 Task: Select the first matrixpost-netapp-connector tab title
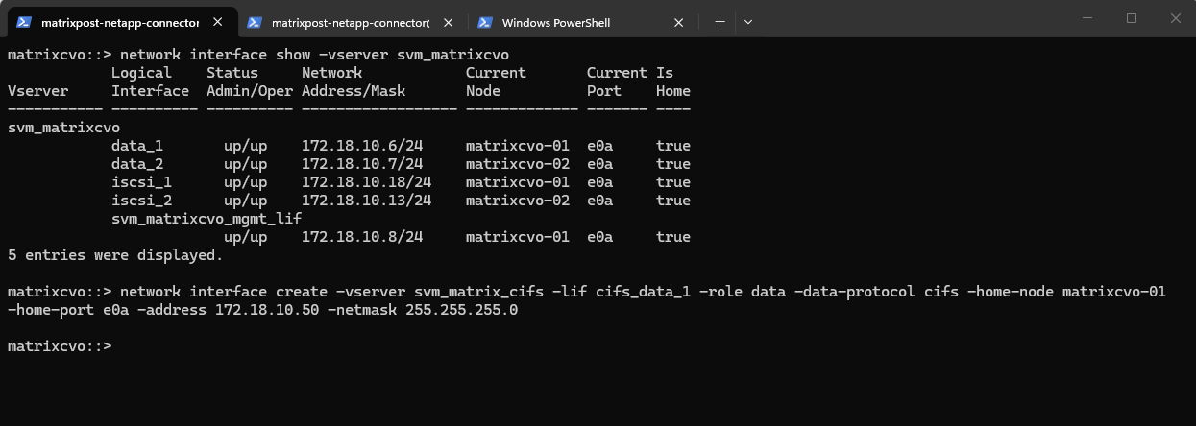point(120,22)
